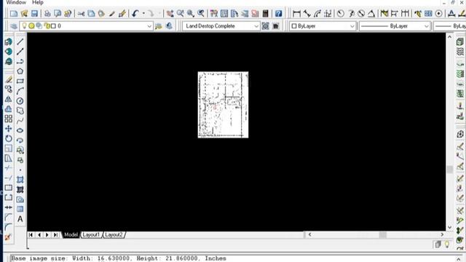466x262 pixels.
Task: Click the Redo arrow icon
Action: (151, 13)
